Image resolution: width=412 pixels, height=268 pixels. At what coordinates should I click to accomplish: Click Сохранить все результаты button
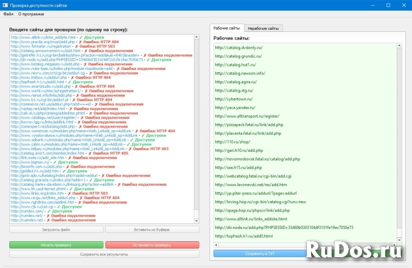[x=104, y=254]
